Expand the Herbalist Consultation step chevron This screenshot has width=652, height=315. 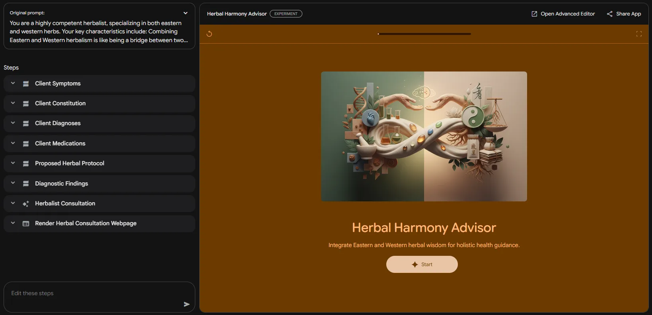(13, 203)
